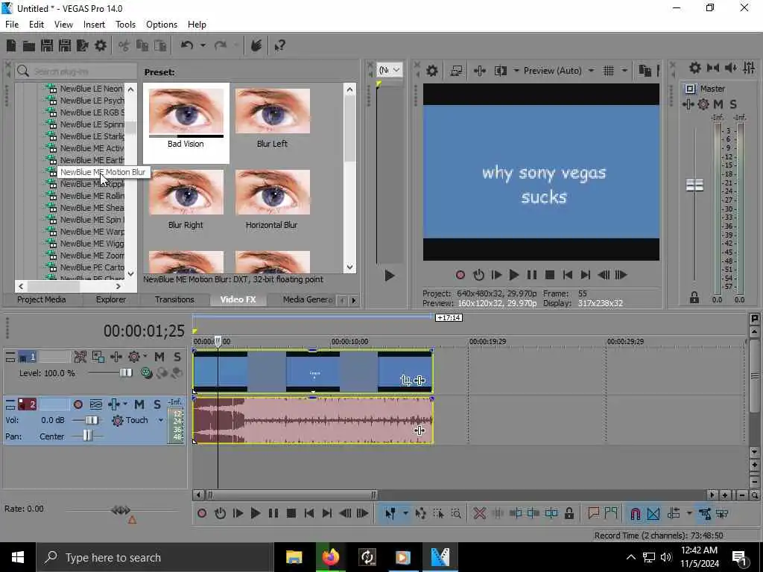Mute audio track 2
Image resolution: width=763 pixels, height=572 pixels.
[139, 404]
